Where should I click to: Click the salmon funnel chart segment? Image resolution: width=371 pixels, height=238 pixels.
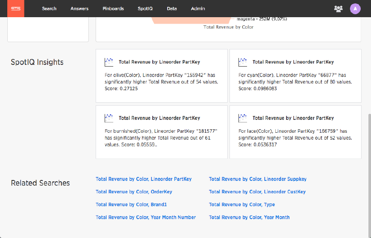191,20
